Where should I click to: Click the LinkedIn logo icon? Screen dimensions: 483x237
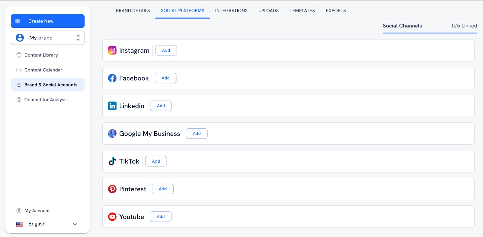112,106
